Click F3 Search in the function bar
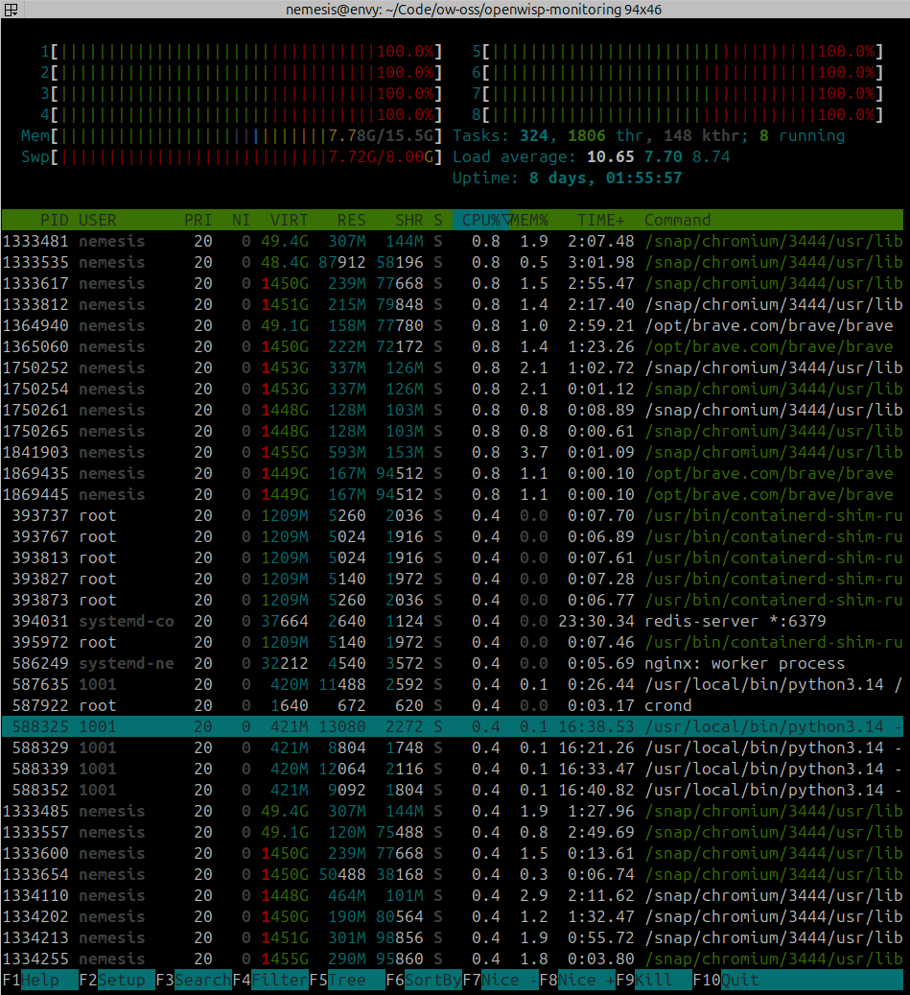 [x=194, y=980]
